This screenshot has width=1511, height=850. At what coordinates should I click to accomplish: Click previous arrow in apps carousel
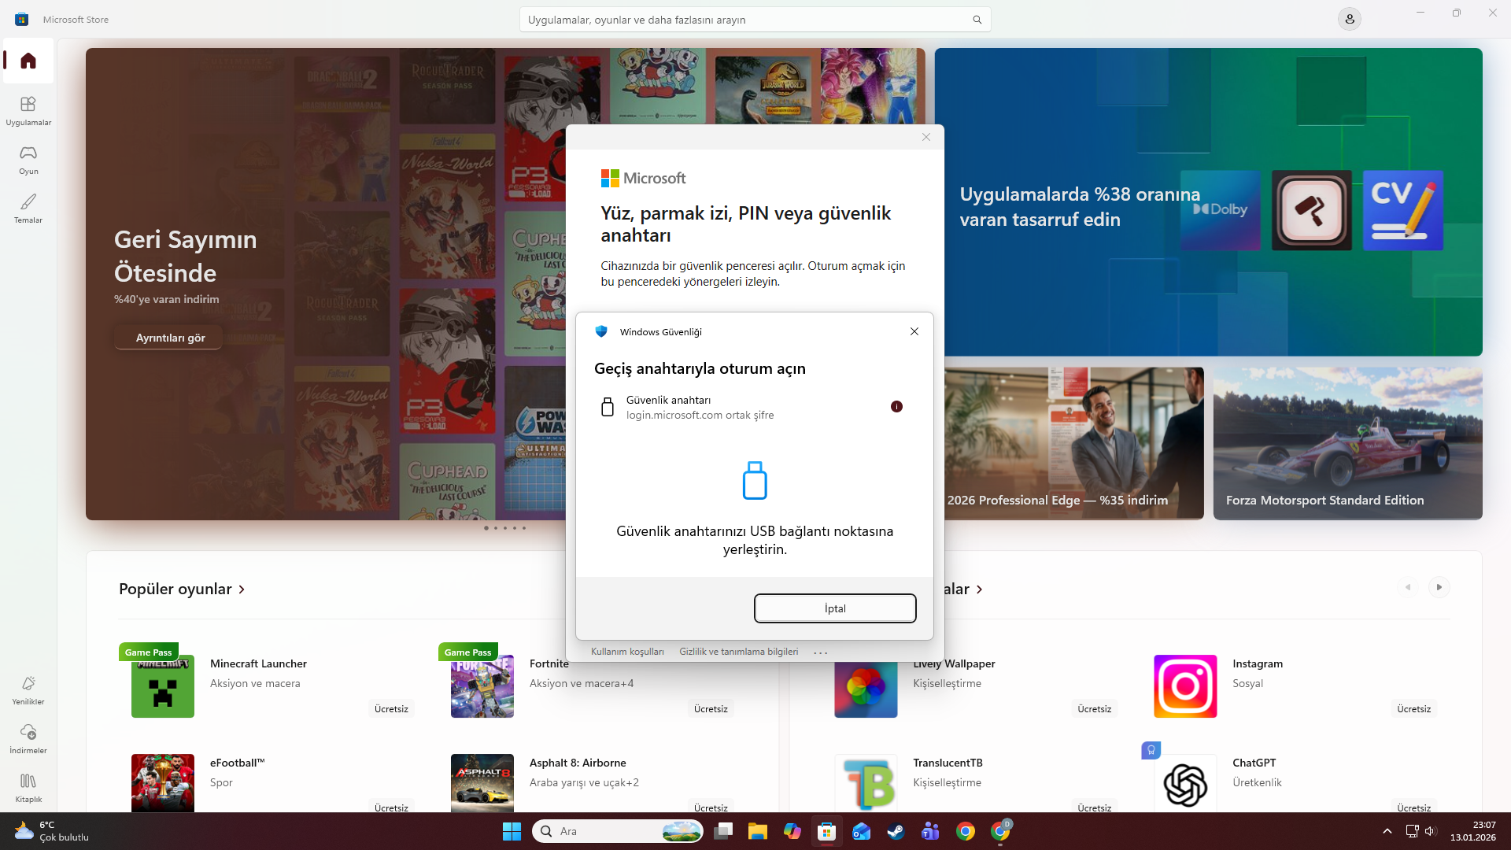click(x=1408, y=587)
